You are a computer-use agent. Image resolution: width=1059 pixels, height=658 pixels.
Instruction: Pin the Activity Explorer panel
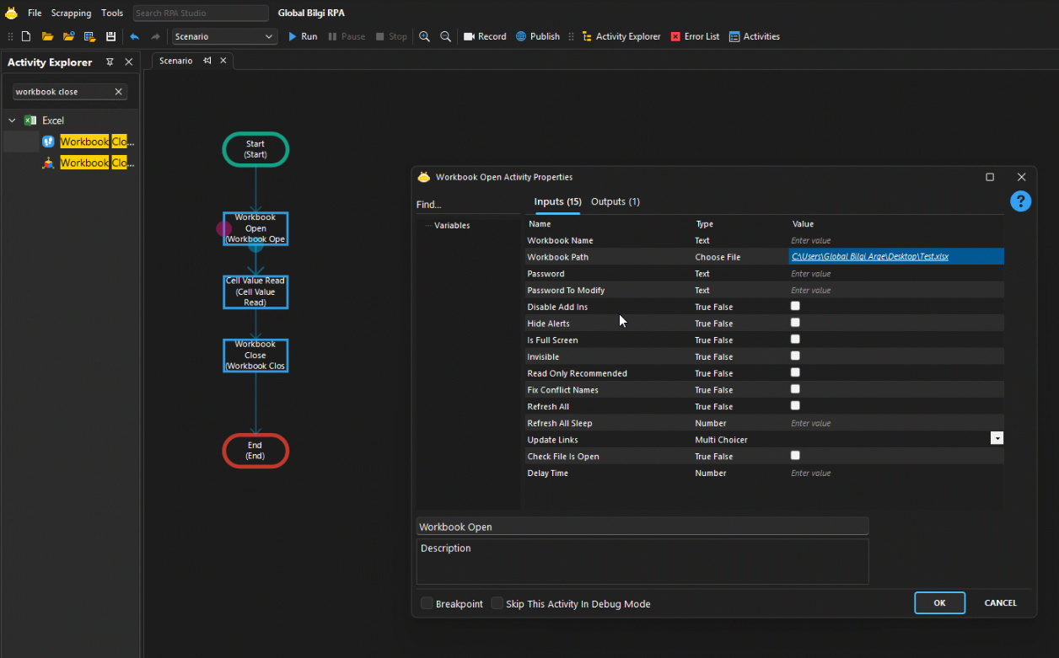tap(110, 62)
